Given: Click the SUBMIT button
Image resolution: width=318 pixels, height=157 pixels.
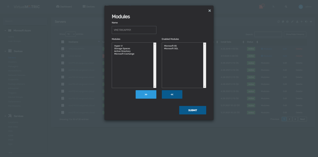Looking at the screenshot, I should point(193,110).
